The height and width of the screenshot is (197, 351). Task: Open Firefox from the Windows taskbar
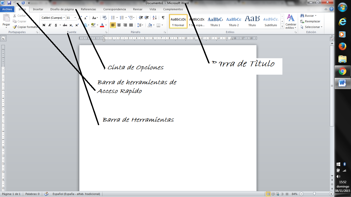pyautogui.click(x=342, y=47)
